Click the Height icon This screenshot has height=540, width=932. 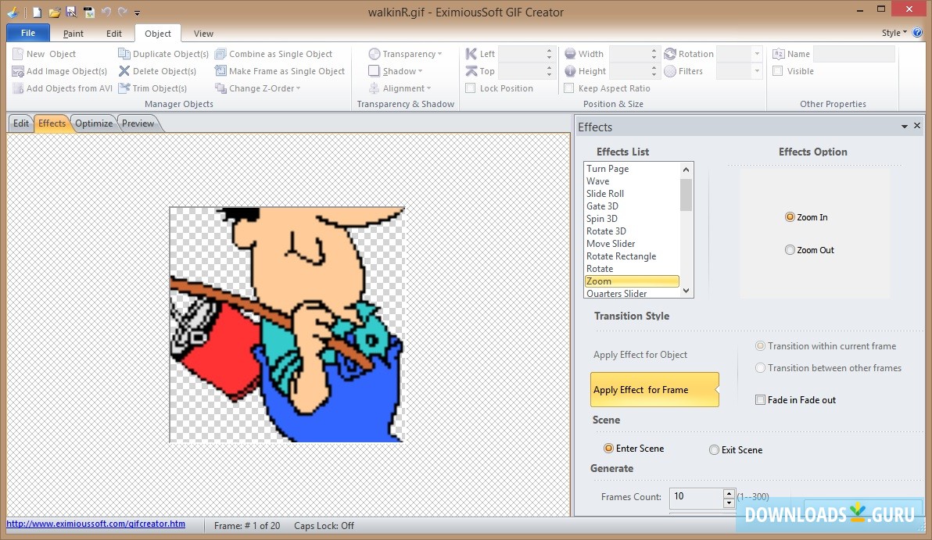pyautogui.click(x=570, y=71)
